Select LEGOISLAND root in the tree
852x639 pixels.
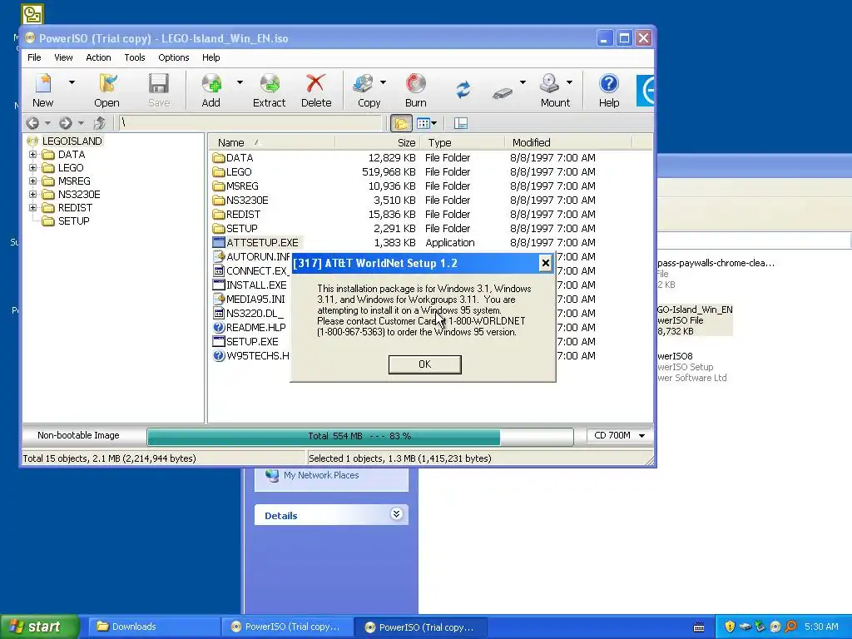point(72,141)
